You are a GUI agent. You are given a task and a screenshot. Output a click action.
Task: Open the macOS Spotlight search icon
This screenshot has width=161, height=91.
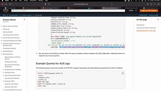[139, 1]
